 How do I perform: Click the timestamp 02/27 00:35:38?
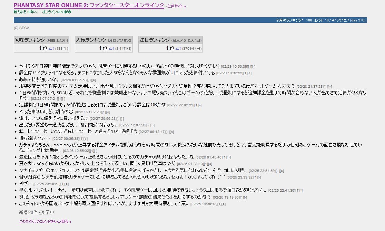(x=66, y=138)
